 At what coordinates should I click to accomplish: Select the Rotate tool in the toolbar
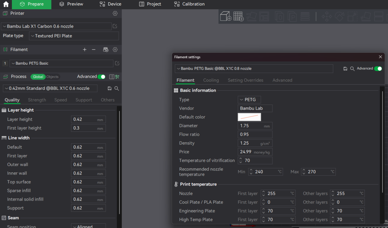tap(339, 16)
